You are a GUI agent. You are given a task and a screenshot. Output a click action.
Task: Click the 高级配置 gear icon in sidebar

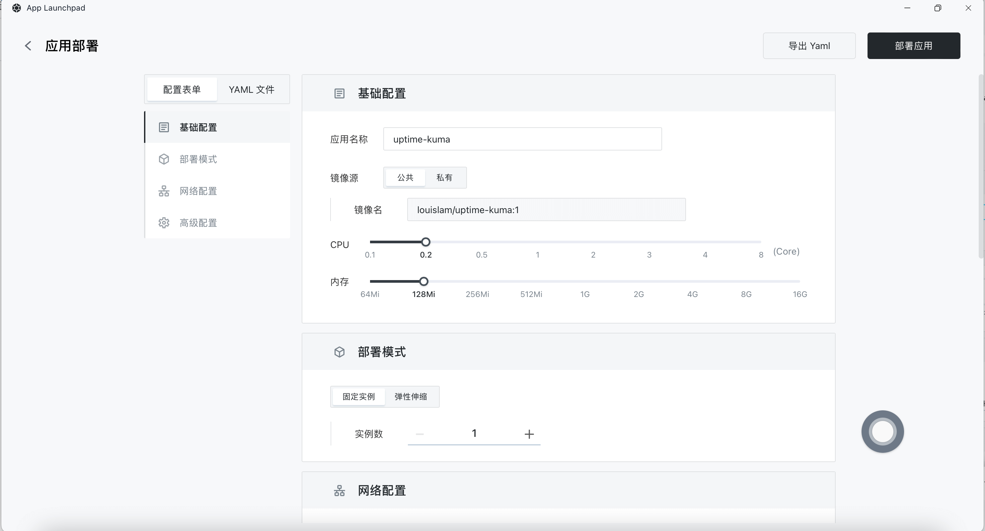pos(164,223)
